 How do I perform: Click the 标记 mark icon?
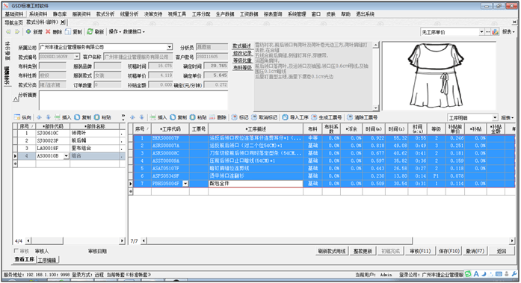(x=234, y=117)
